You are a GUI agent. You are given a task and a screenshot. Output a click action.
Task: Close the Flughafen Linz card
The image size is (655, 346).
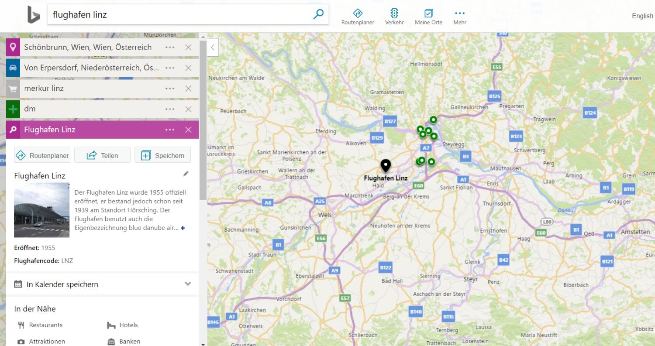(188, 130)
